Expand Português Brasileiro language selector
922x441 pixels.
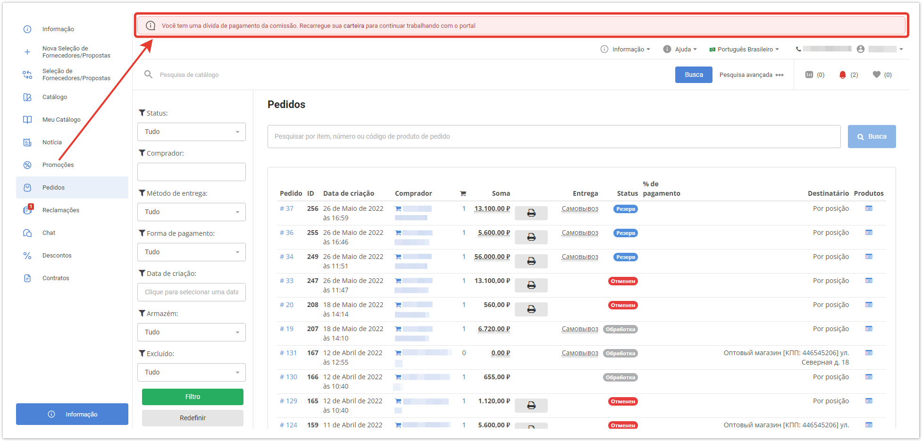coord(745,49)
